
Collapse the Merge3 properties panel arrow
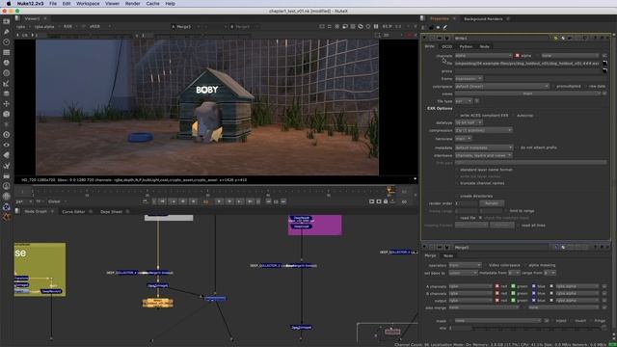424,247
